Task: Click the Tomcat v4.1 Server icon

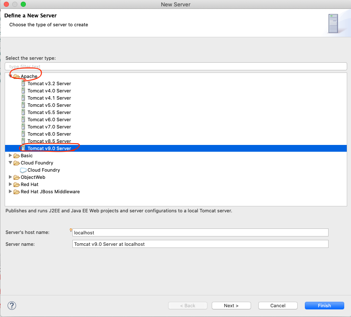Action: 23,98
